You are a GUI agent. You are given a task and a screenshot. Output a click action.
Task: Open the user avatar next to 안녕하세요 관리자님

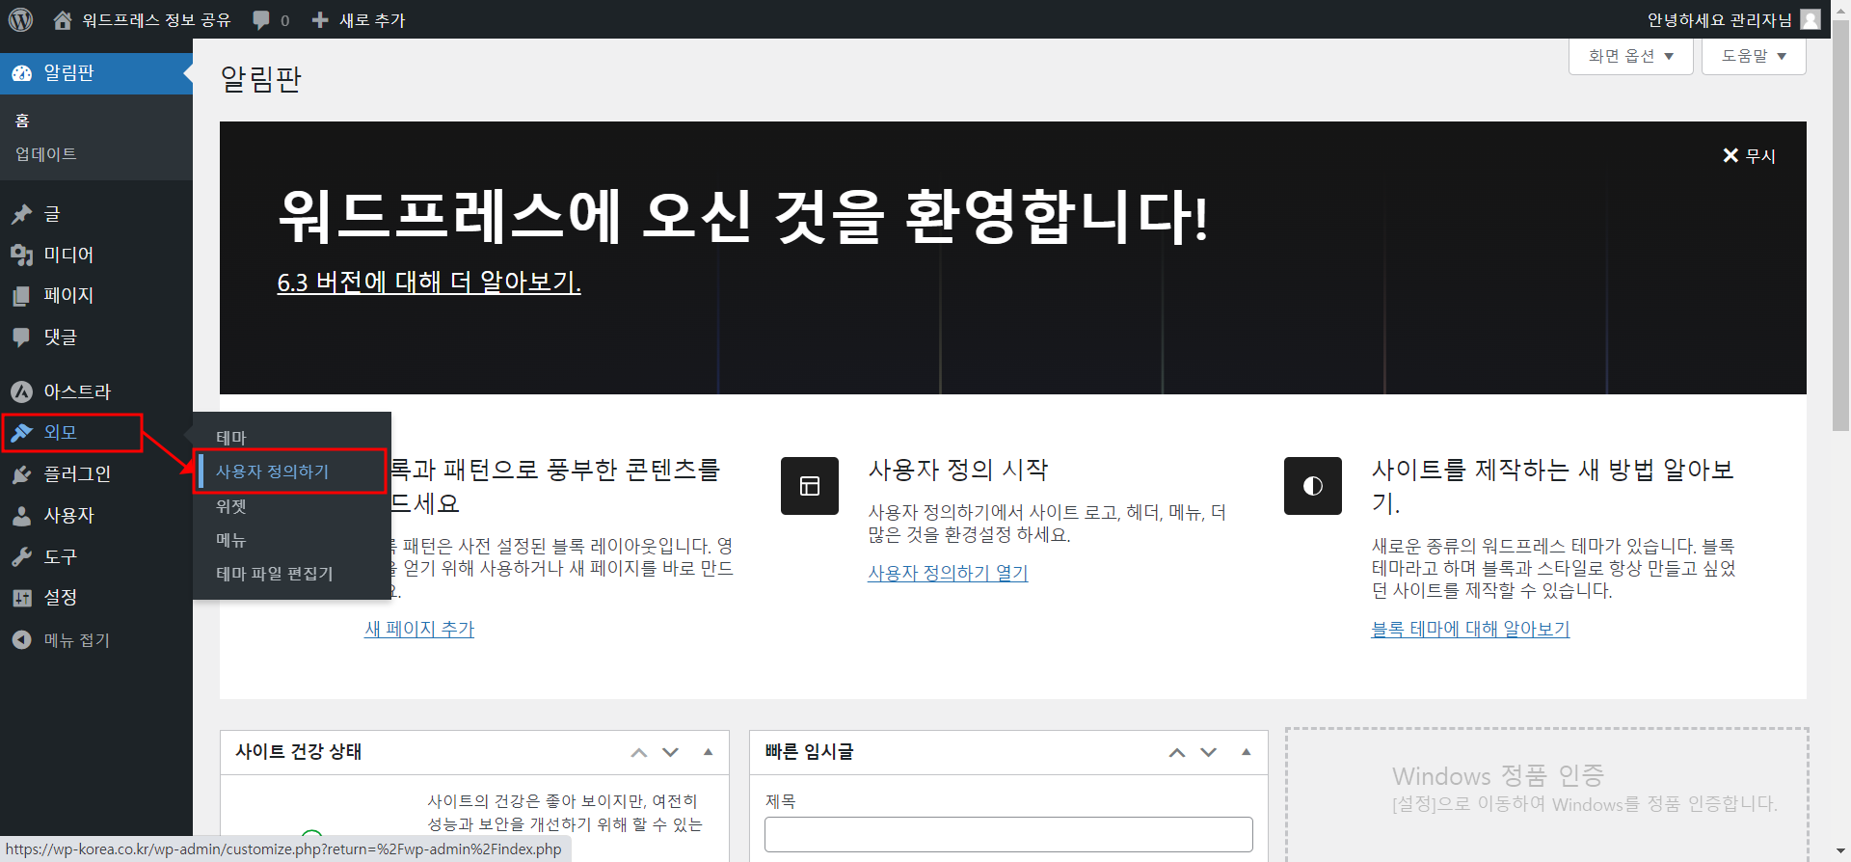1811,19
